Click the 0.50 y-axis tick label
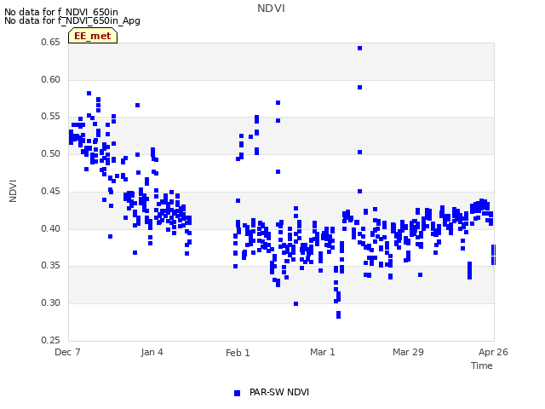The width and height of the screenshot is (545, 409). (x=50, y=153)
